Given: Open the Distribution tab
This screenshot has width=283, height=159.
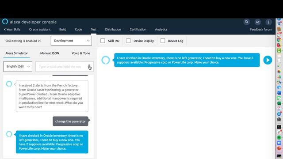Looking at the screenshot, I should click(113, 30).
